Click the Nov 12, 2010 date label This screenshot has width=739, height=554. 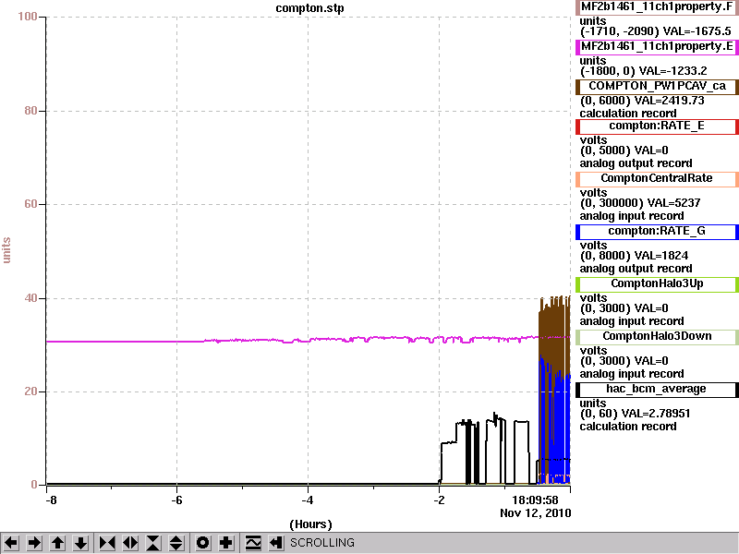[x=536, y=512]
